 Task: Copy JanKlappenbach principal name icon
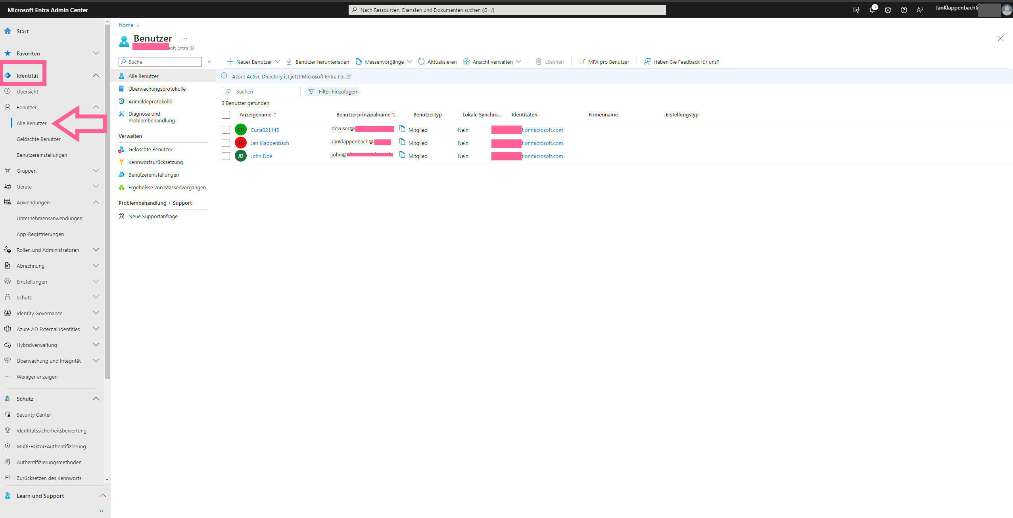pyautogui.click(x=402, y=141)
